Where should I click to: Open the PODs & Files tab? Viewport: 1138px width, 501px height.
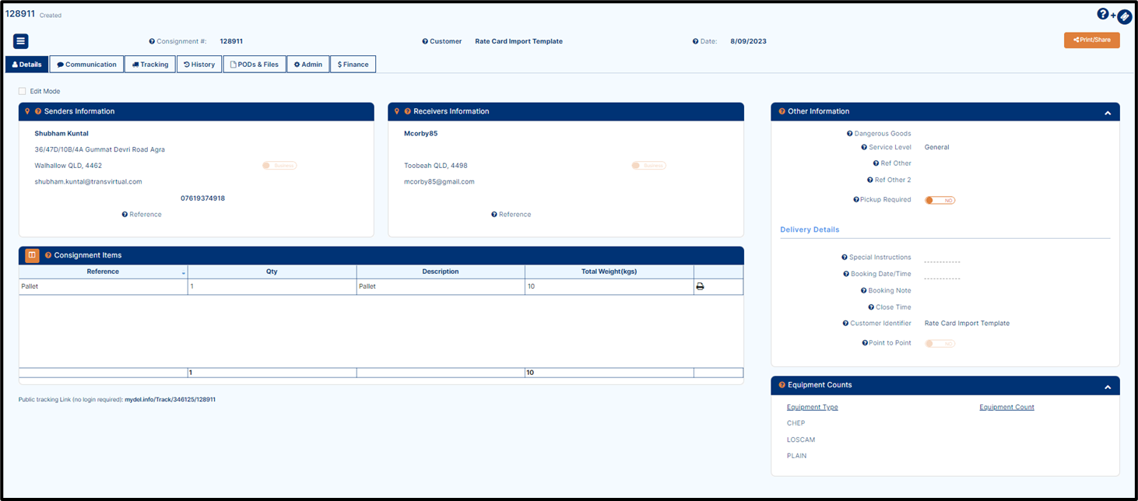point(255,65)
